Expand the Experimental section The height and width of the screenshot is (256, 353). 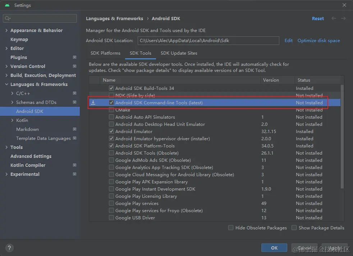(6, 174)
